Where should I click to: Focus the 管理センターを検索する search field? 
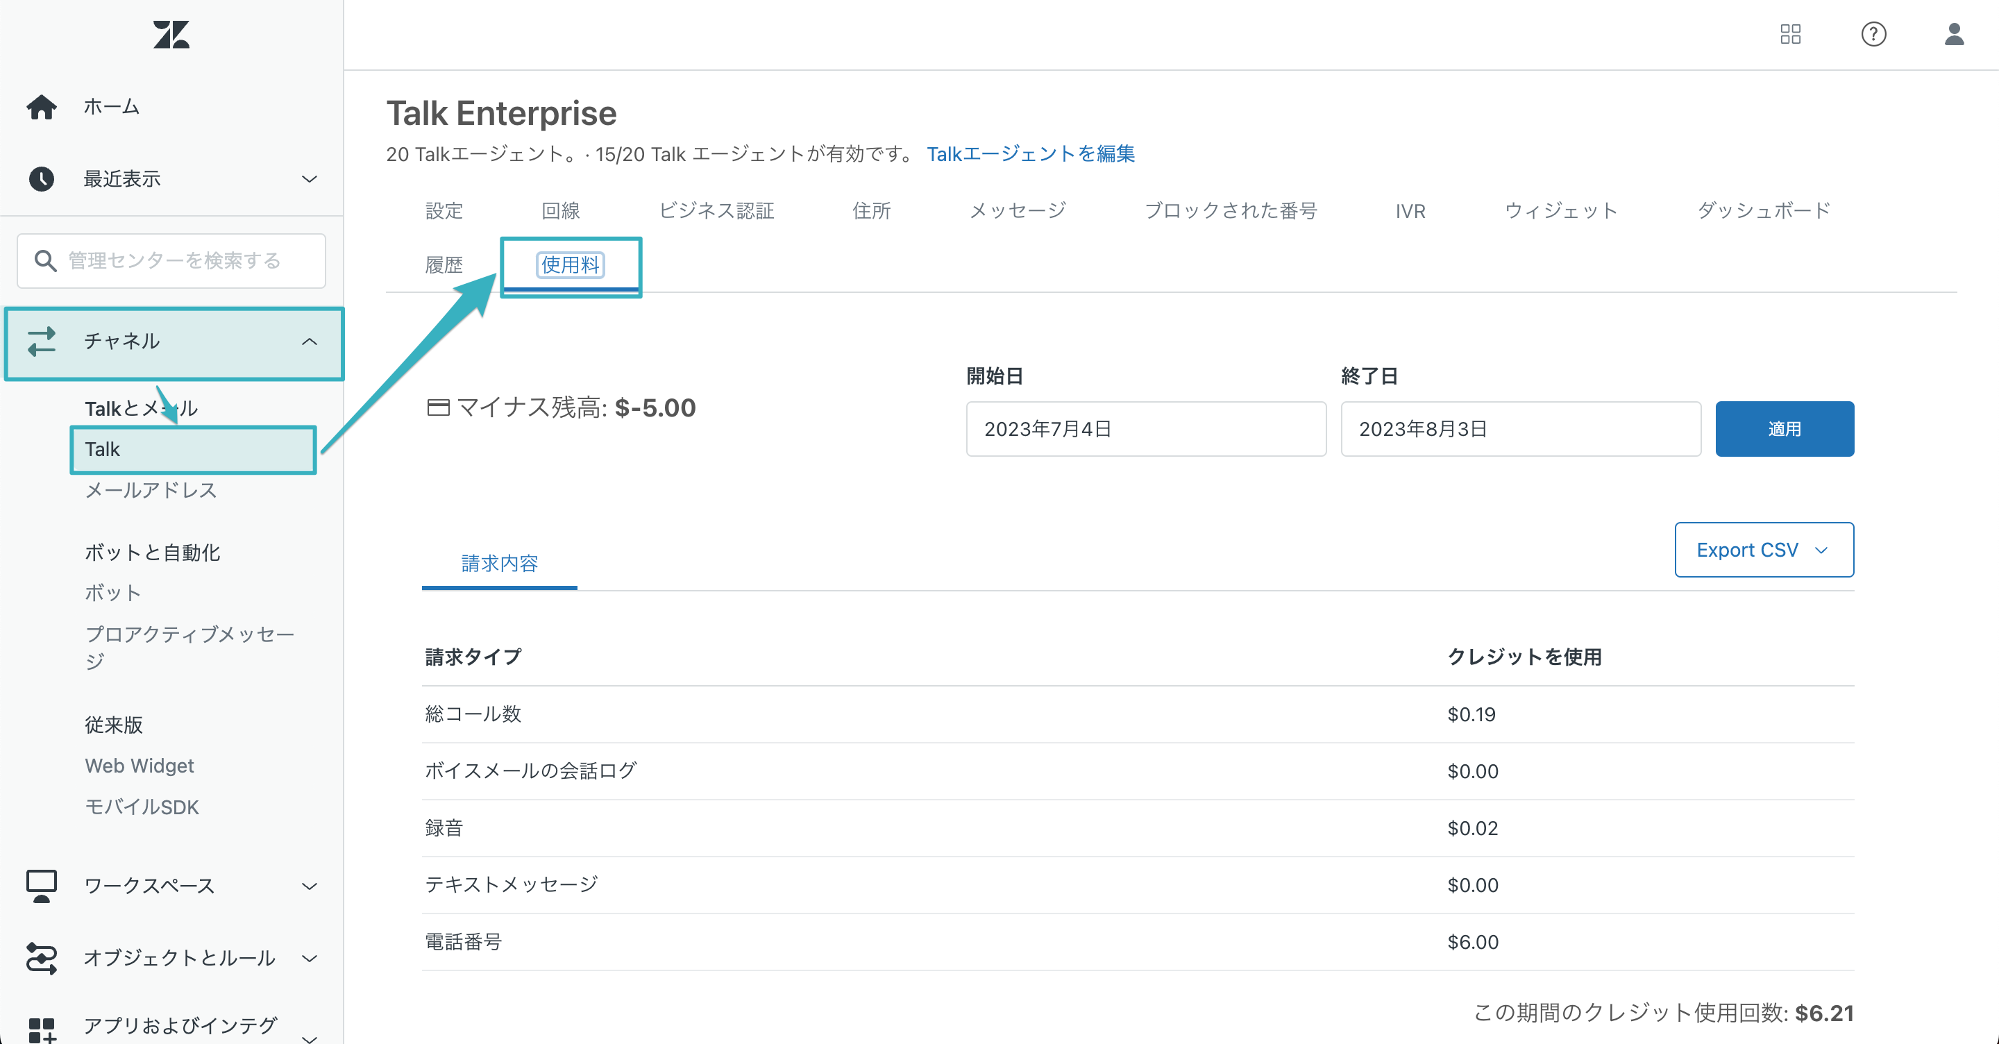[x=171, y=261]
